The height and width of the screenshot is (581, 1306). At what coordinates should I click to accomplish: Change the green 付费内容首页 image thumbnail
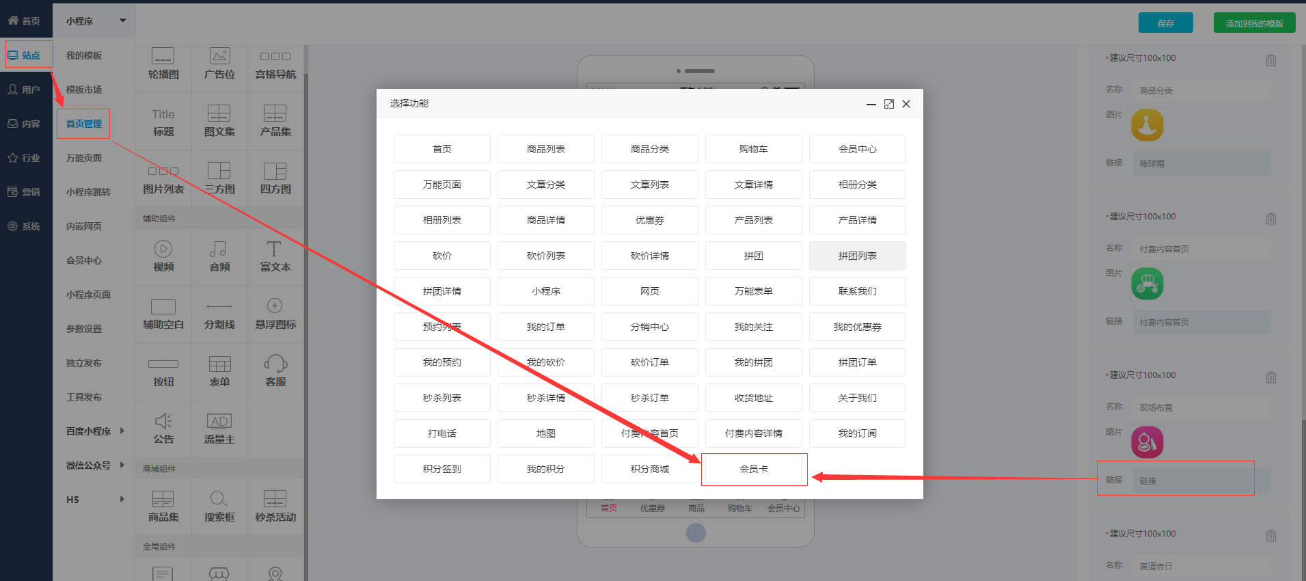(x=1147, y=284)
